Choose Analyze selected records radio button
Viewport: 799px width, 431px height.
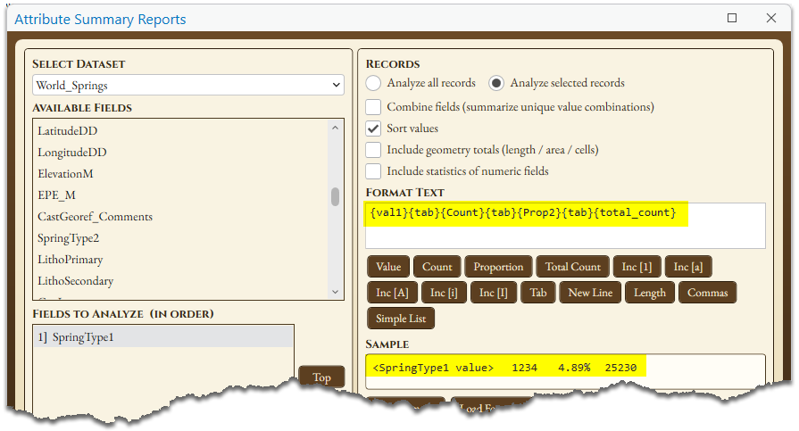pos(496,83)
